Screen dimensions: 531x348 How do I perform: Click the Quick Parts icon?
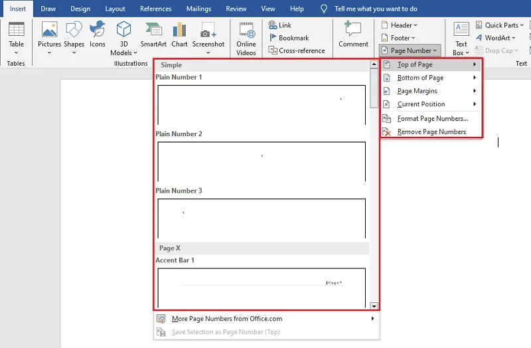[479, 25]
